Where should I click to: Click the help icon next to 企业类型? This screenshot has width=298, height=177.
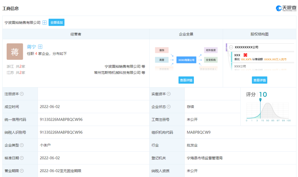click(x=22, y=145)
